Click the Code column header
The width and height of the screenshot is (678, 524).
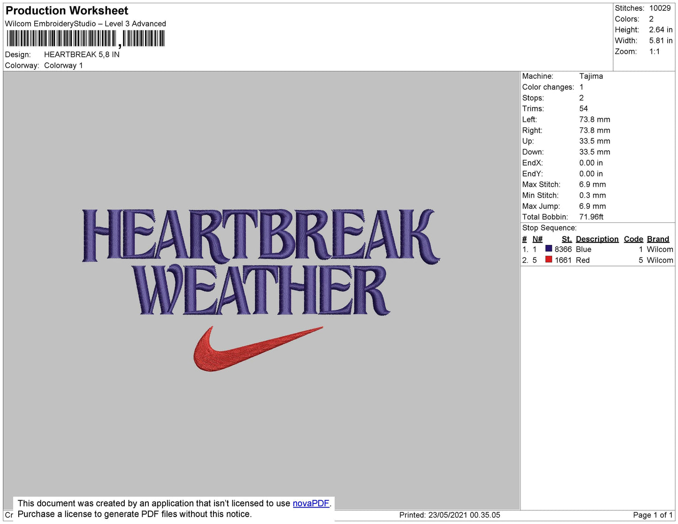[x=633, y=239]
